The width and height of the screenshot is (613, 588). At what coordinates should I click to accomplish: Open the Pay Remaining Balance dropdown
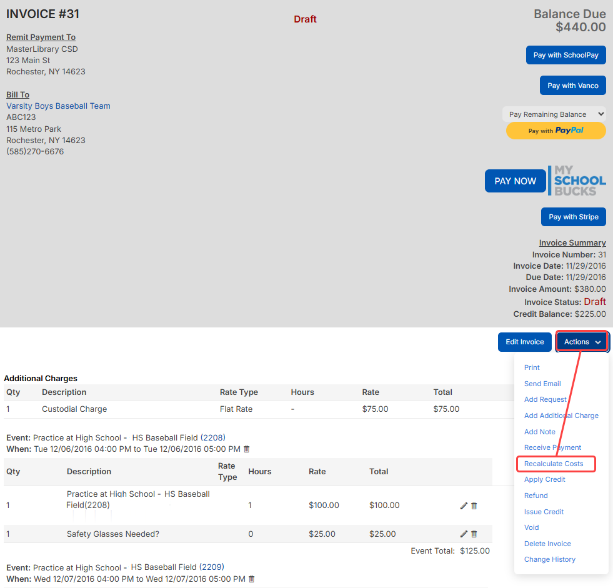pos(554,114)
